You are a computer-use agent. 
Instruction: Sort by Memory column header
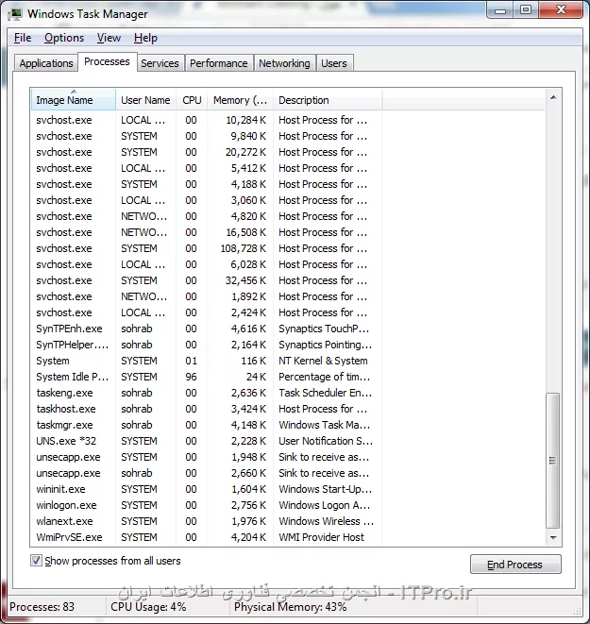(240, 100)
